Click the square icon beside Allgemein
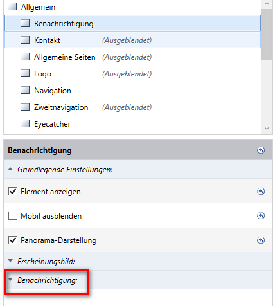The height and width of the screenshot is (306, 275). 12,6
